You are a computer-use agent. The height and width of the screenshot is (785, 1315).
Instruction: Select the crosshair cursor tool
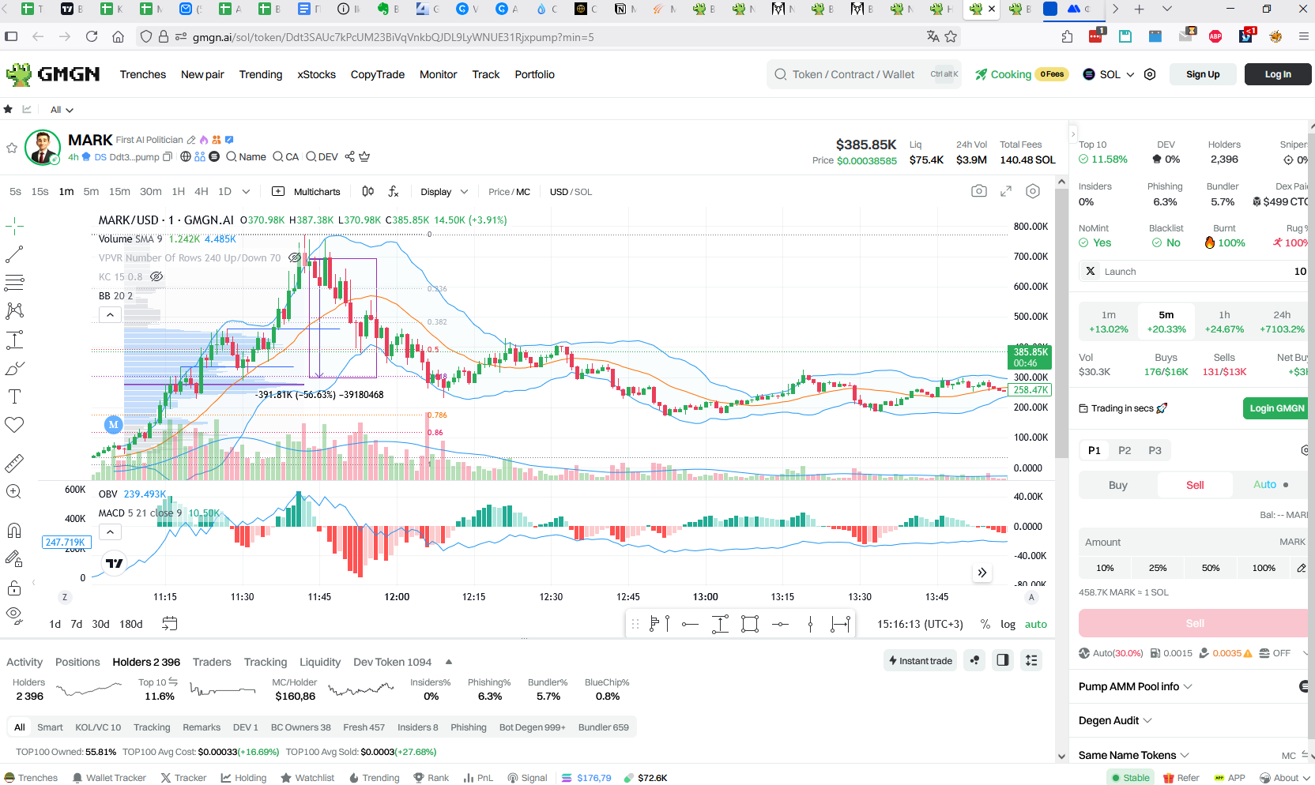point(14,227)
